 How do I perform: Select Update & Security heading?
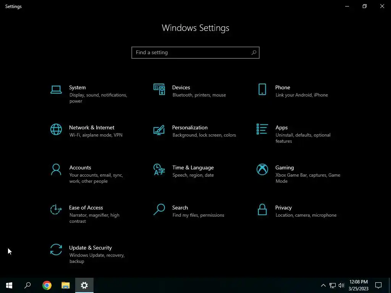90,248
